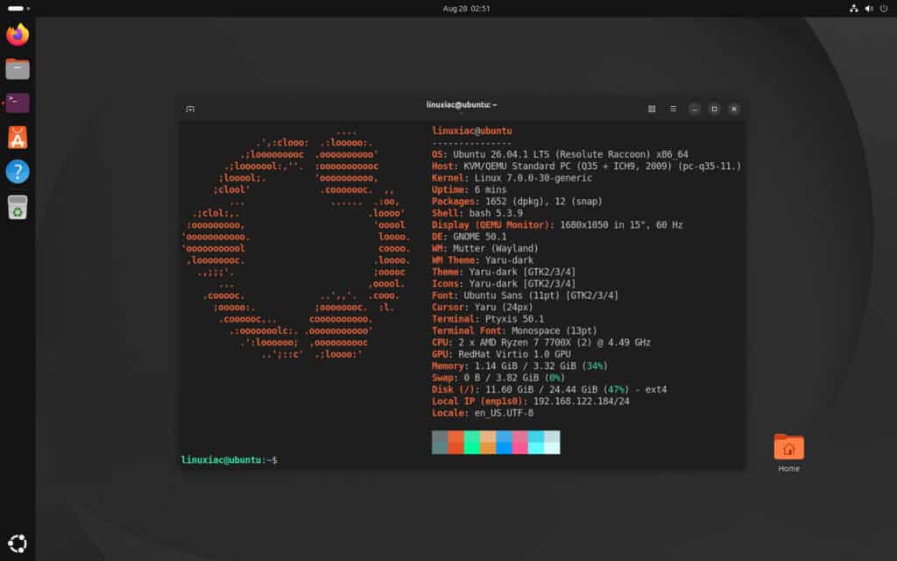Click the Disk (/) line 11.60 GiB
This screenshot has height=561, width=897.
pyautogui.click(x=549, y=389)
